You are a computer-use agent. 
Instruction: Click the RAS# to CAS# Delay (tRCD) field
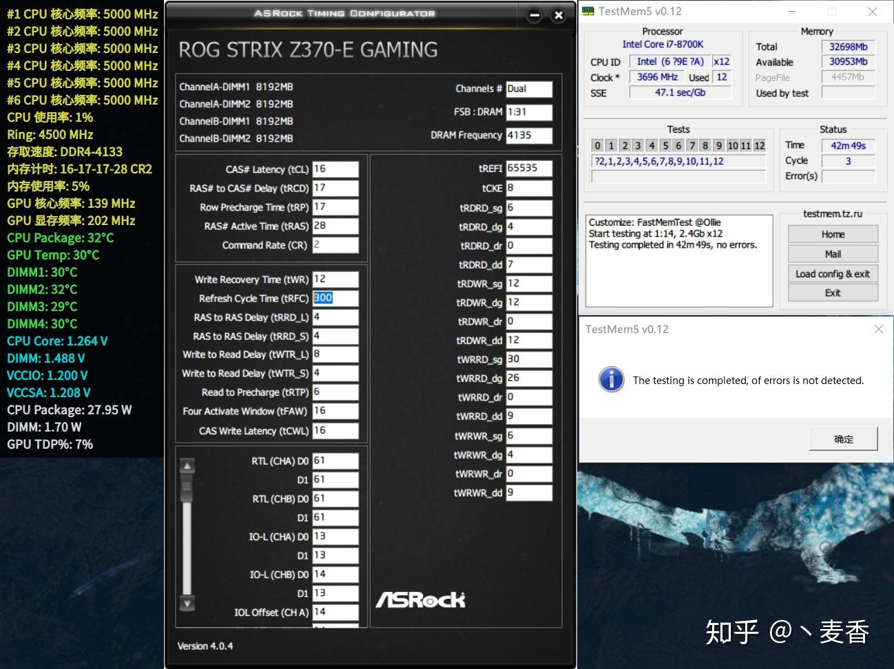tap(335, 188)
